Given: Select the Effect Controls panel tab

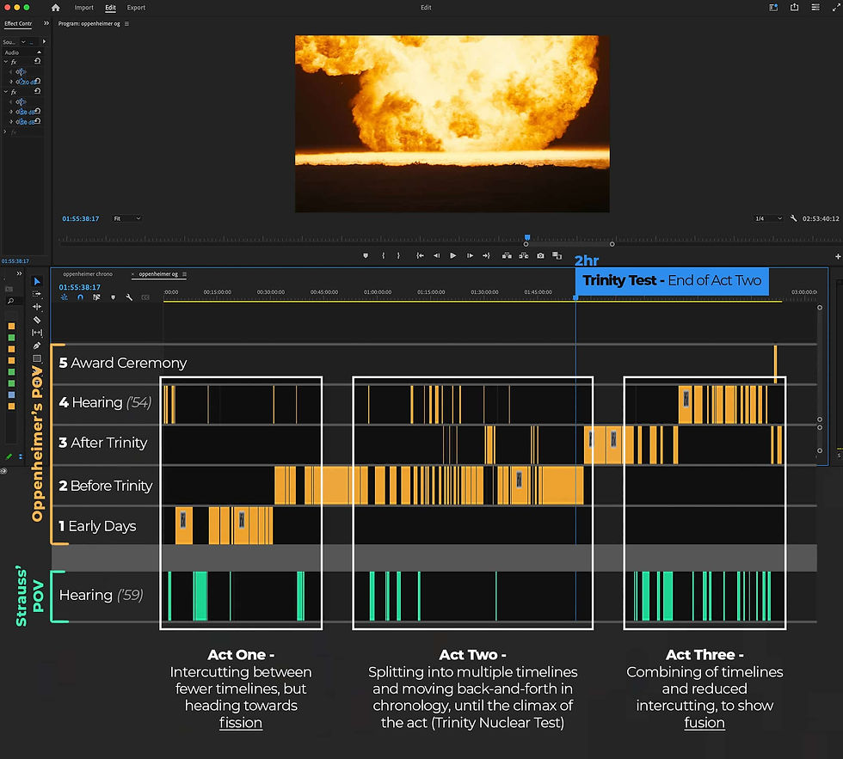Looking at the screenshot, I should [x=18, y=23].
